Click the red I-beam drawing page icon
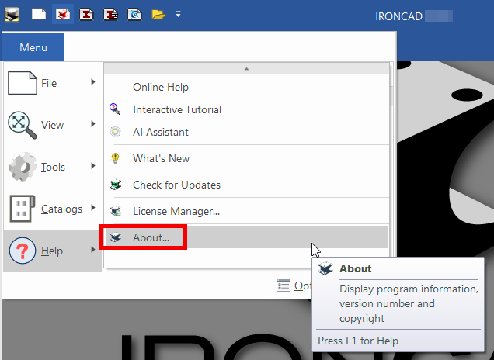494x360 pixels. tap(86, 15)
